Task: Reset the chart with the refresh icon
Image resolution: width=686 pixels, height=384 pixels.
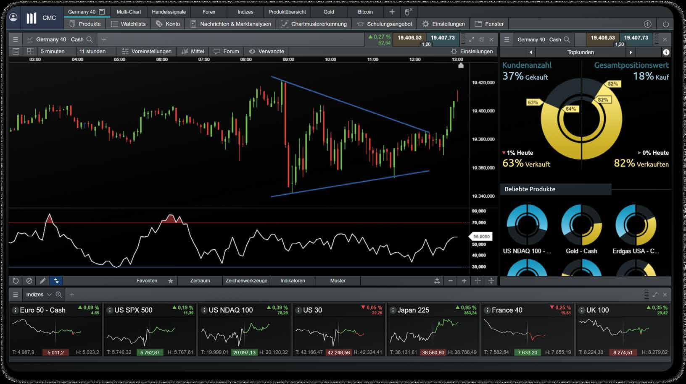Action: point(16,281)
